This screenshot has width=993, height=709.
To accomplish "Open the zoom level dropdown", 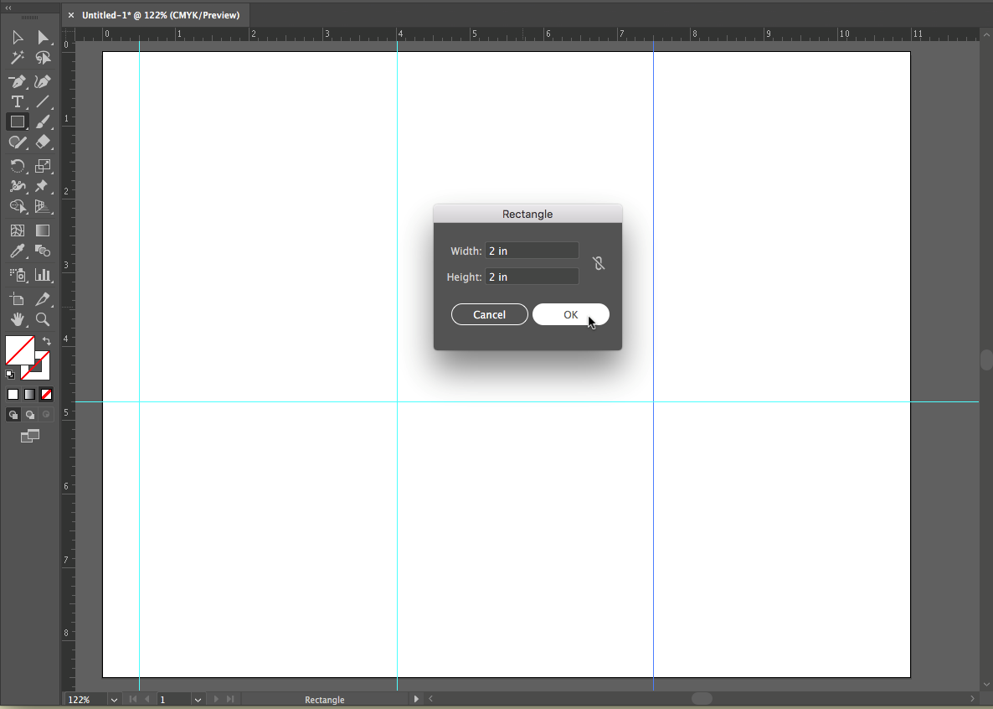I will tap(114, 700).
